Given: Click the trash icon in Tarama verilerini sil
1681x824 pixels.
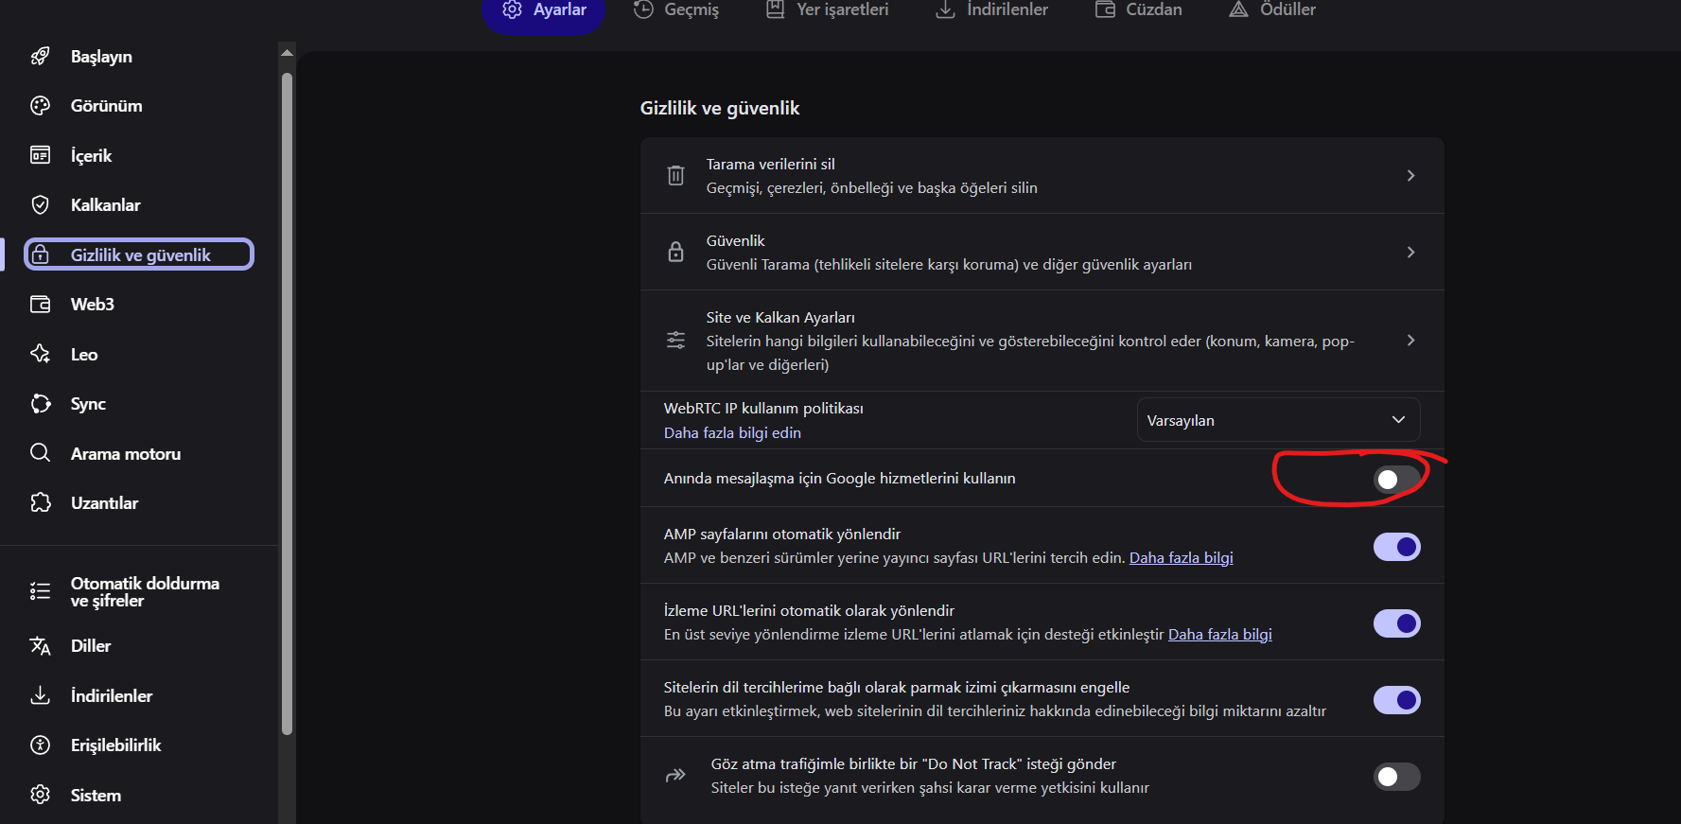Looking at the screenshot, I should [675, 175].
